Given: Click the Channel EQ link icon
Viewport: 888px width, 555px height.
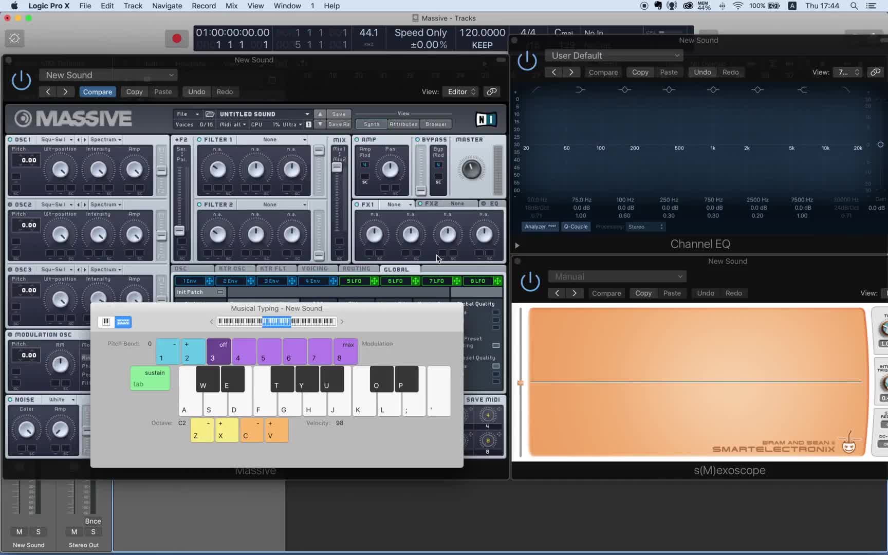Looking at the screenshot, I should click(875, 72).
